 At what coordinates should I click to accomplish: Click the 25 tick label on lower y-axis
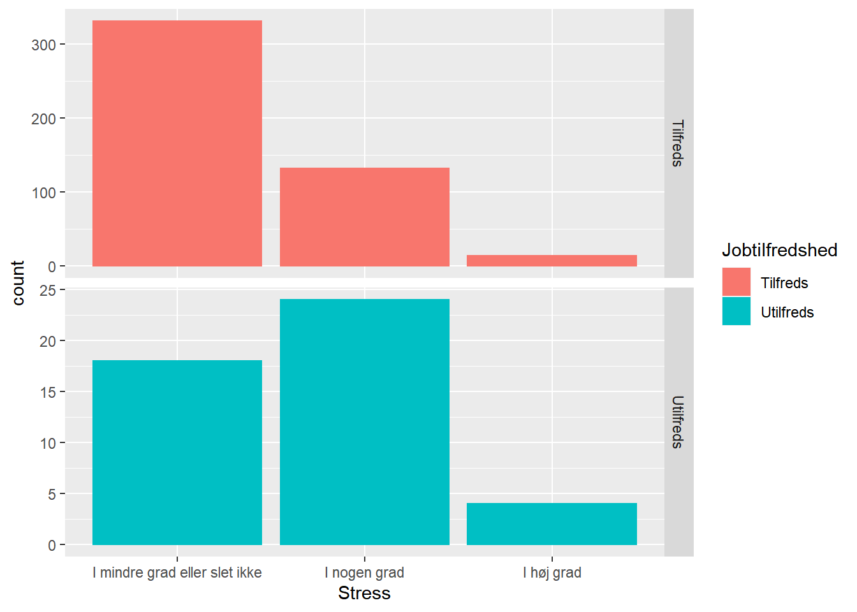(x=48, y=290)
